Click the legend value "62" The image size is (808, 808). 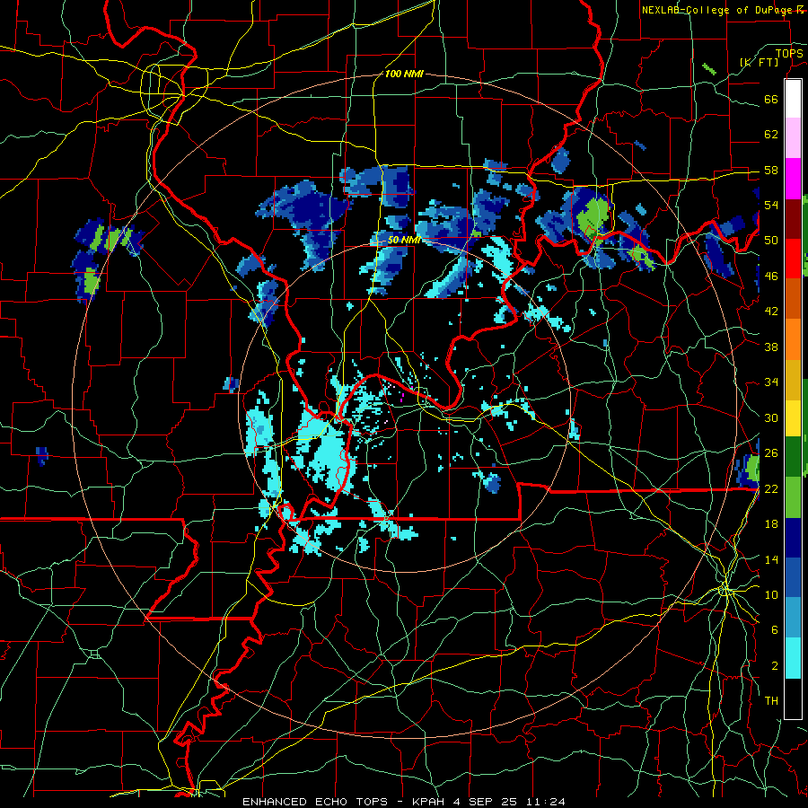click(771, 135)
